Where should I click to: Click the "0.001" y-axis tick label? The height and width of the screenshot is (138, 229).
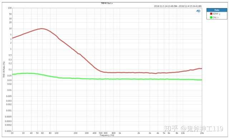coord(9,111)
